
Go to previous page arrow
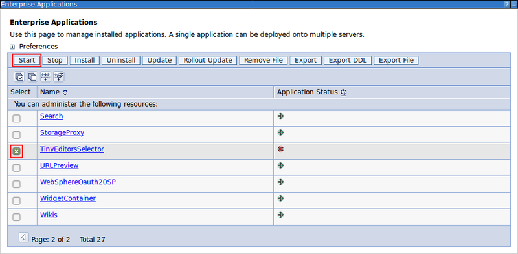(23, 237)
